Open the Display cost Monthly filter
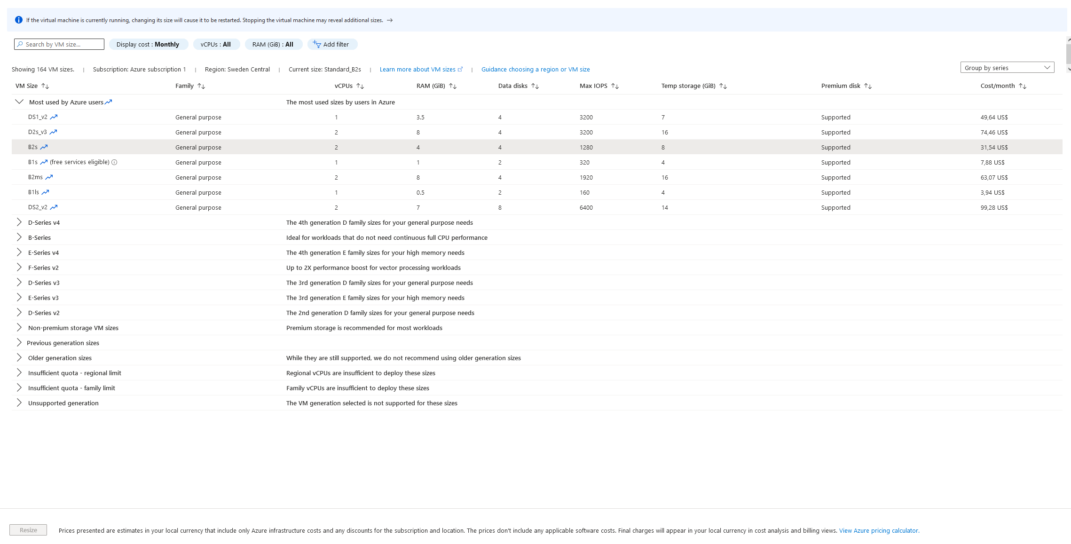 tap(148, 44)
